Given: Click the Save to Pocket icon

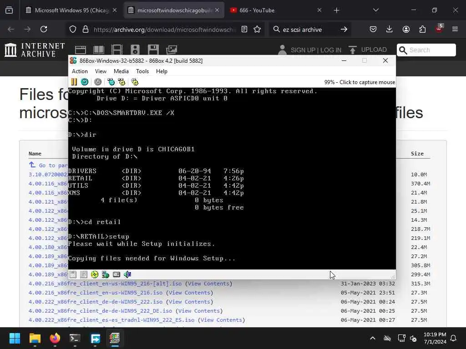Looking at the screenshot, I should pyautogui.click(x=373, y=29).
